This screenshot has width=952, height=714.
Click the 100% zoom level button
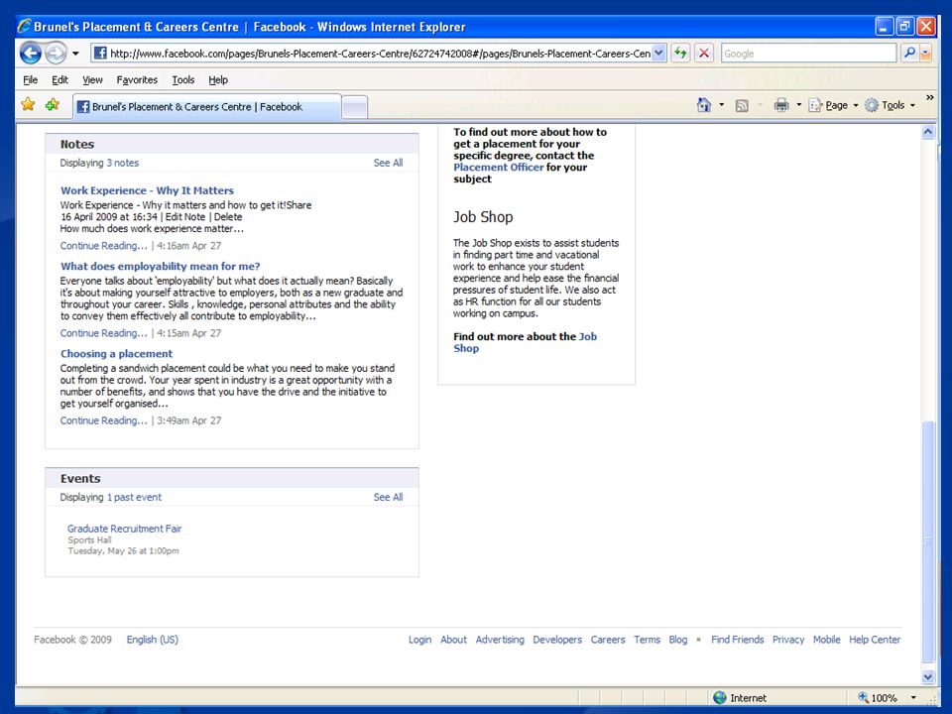click(x=878, y=697)
